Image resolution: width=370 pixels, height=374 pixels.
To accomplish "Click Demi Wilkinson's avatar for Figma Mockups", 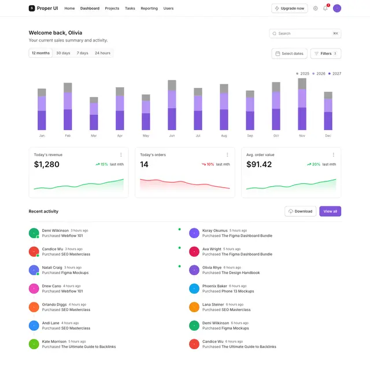I will tap(194, 325).
